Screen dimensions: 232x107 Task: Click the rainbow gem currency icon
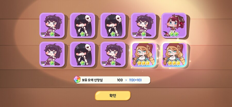77,80
